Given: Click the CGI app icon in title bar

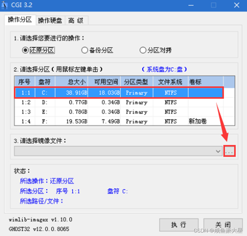Looking at the screenshot, I should coord(4,5).
